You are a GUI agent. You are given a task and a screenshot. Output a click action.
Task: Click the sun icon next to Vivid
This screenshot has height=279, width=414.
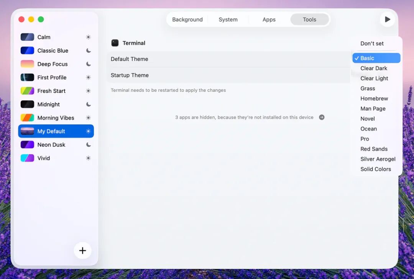[89, 158]
